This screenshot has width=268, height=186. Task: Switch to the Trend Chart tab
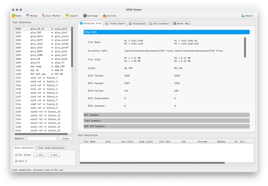coord(115,24)
